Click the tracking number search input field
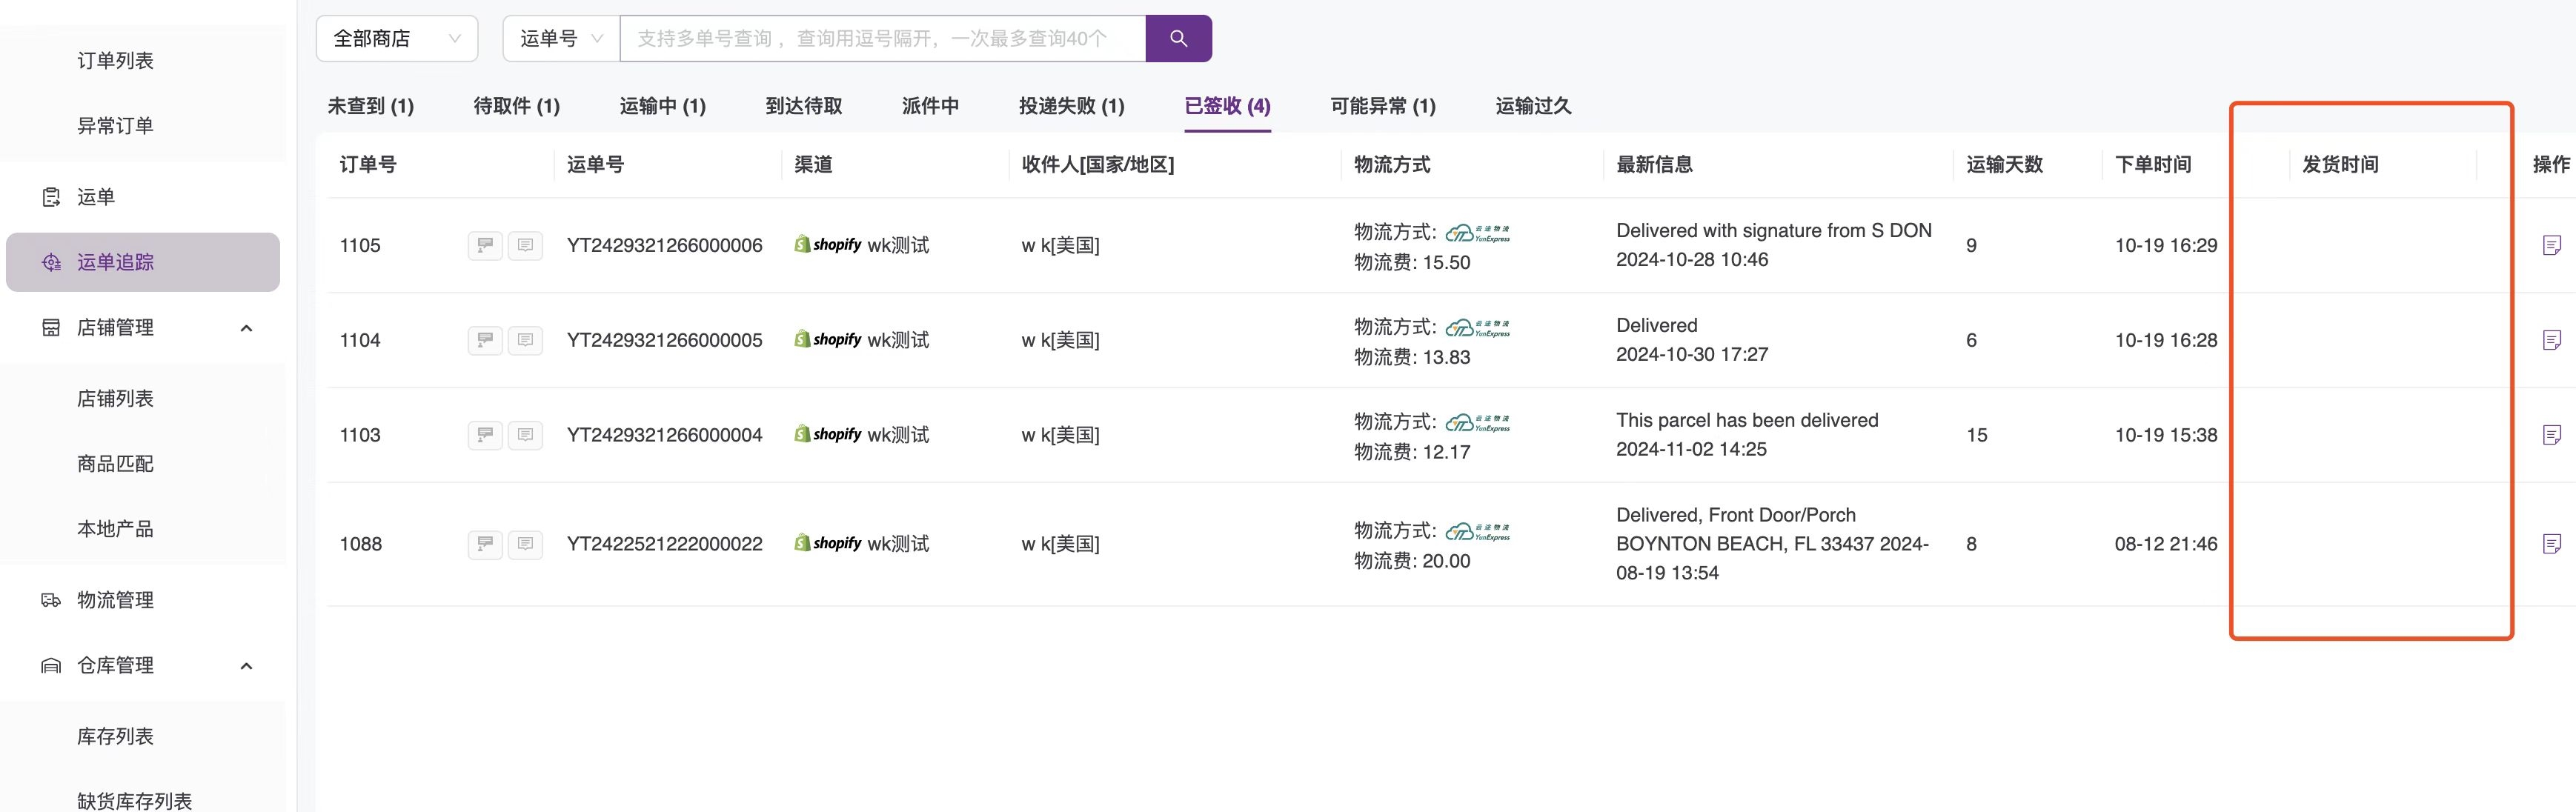Image resolution: width=2576 pixels, height=812 pixels. click(882, 38)
